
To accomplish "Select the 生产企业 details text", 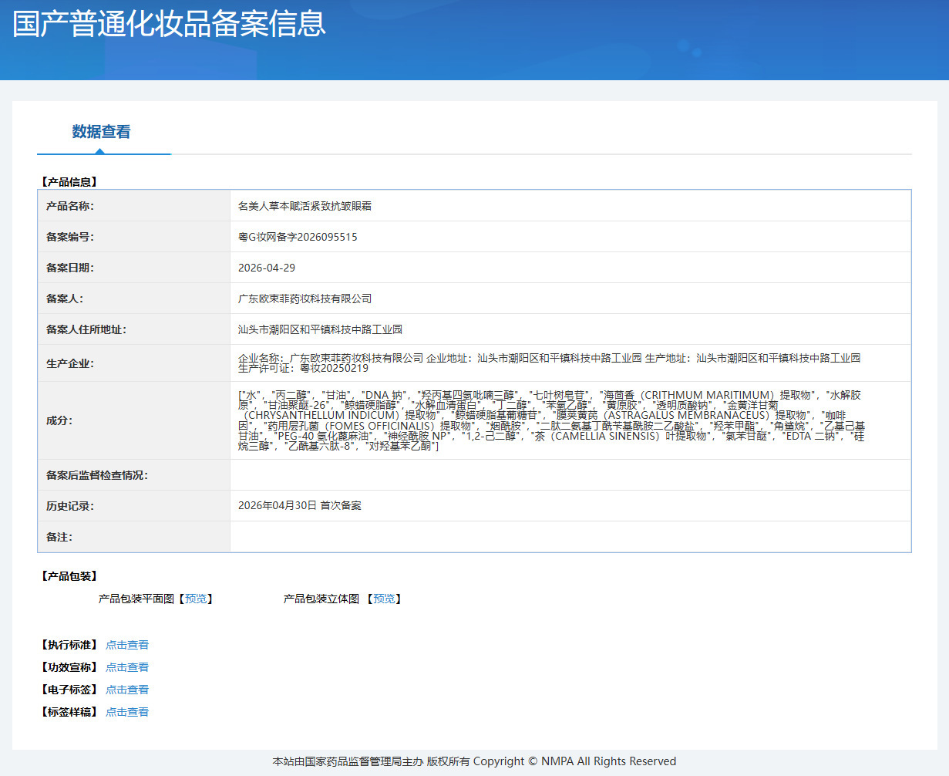I will (x=550, y=363).
